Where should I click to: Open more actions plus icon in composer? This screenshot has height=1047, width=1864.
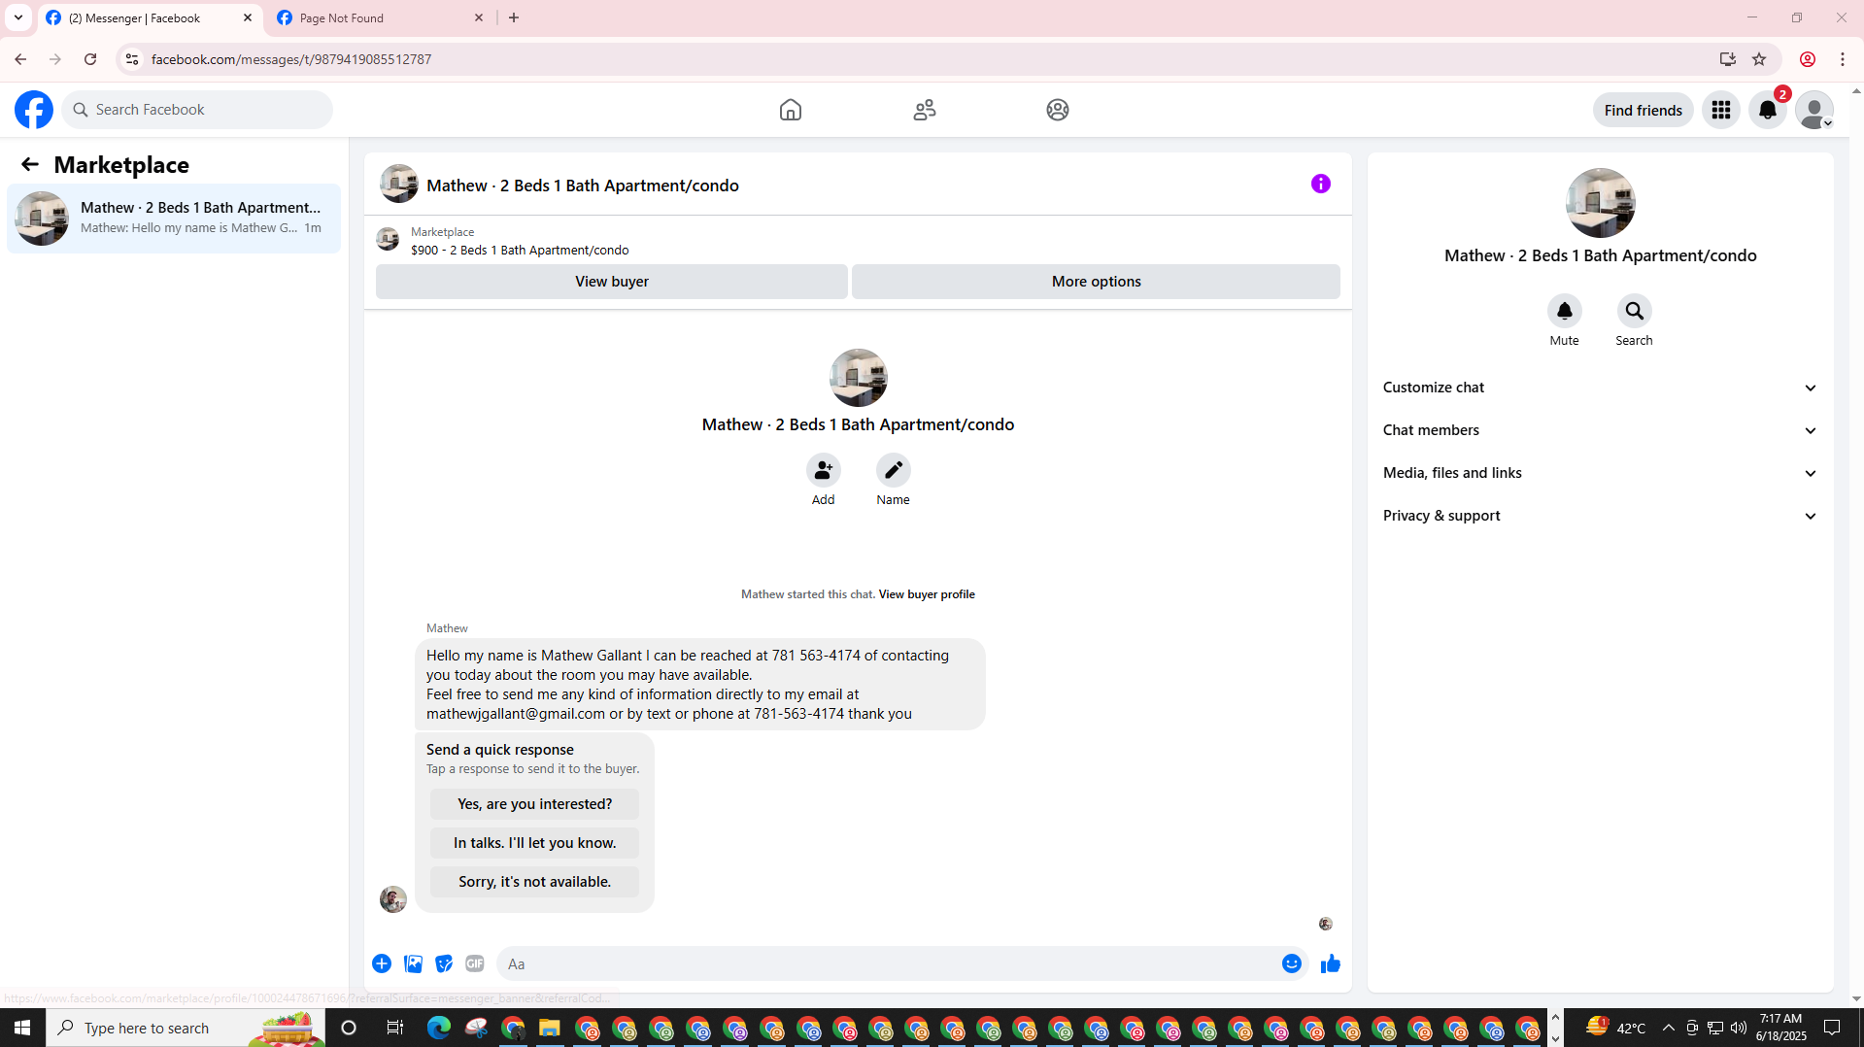tap(382, 963)
